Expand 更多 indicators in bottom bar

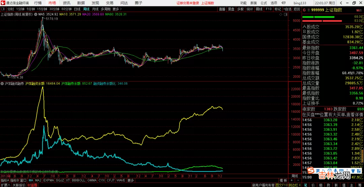[131, 181]
